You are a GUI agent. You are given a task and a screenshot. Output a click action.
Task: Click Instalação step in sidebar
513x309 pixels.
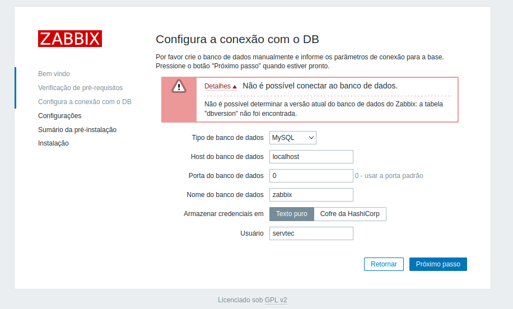[x=53, y=143]
